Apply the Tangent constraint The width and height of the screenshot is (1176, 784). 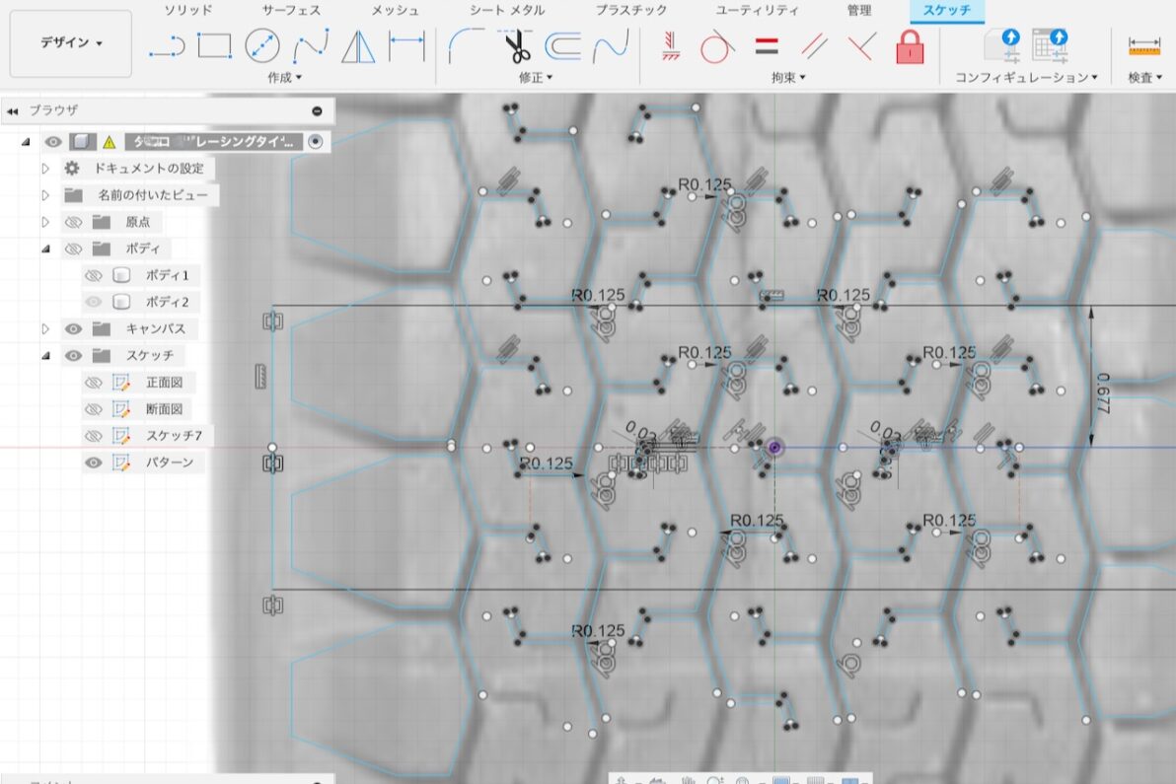714,45
